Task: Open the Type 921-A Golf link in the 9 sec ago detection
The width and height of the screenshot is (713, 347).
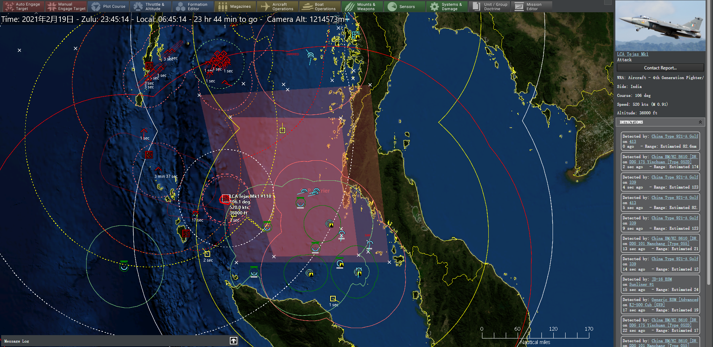Action: pos(675,218)
